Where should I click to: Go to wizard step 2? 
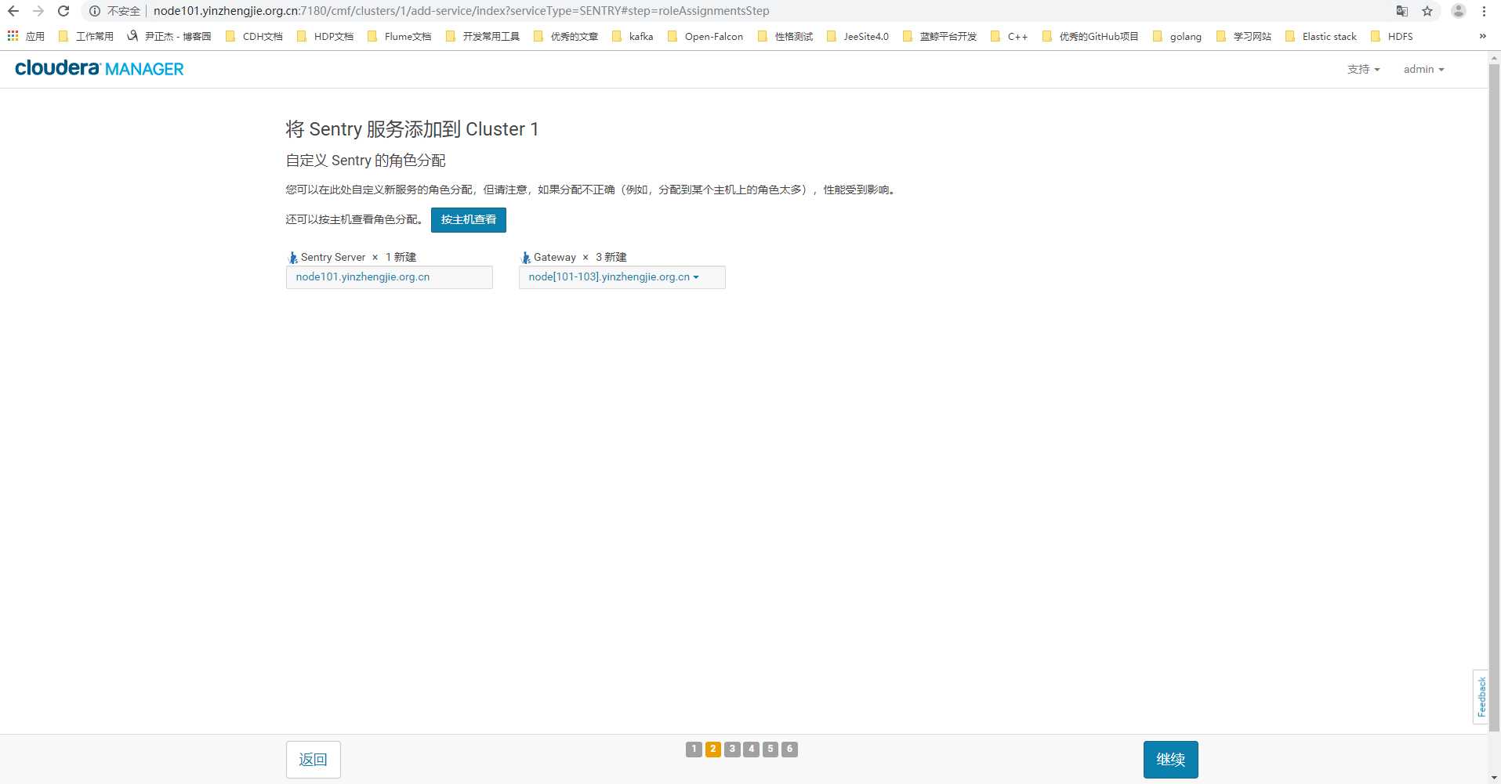713,749
